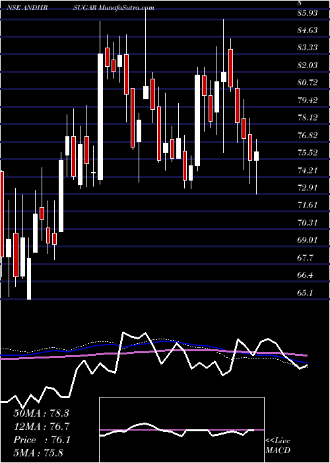Click the 79.42 price axis label

[x=308, y=101]
